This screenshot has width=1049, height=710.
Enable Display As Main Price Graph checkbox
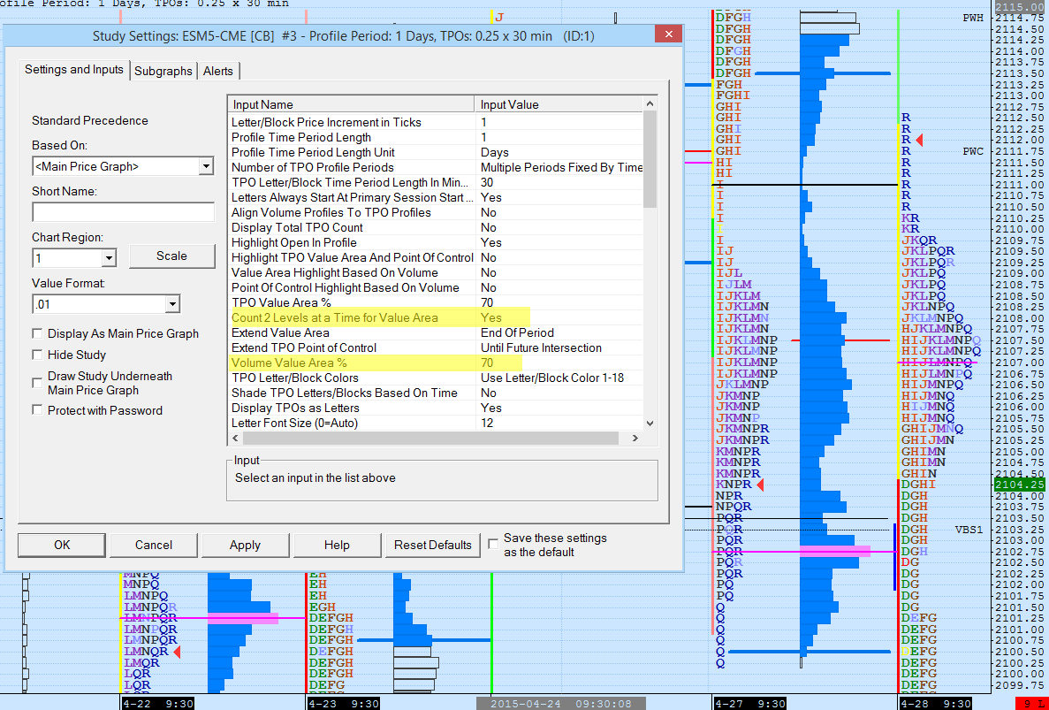tap(37, 334)
